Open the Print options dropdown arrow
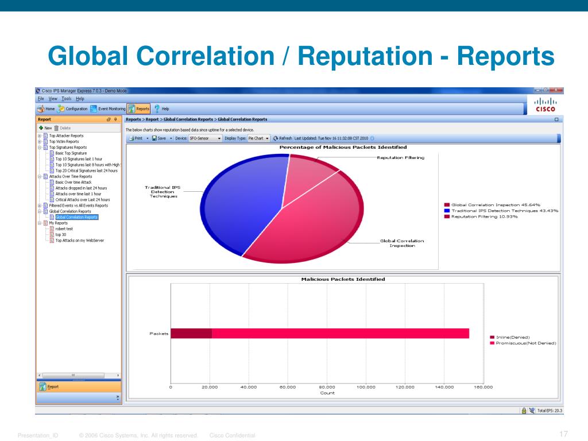The width and height of the screenshot is (588, 441). point(148,138)
